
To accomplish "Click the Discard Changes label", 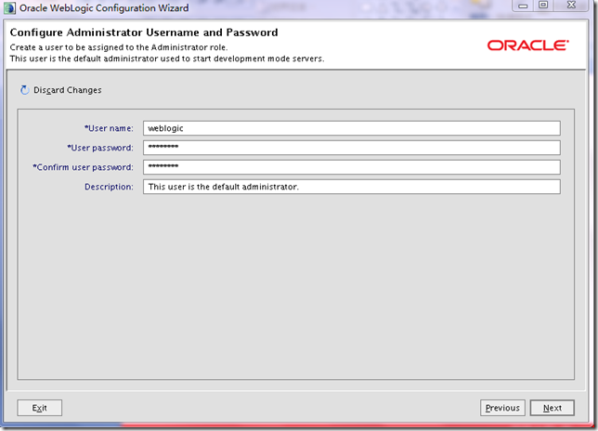I will pos(68,90).
